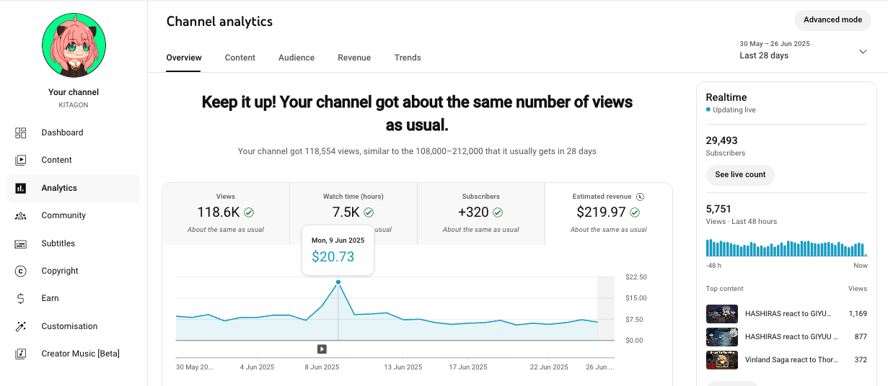Click clock icon beside Estimated revenue
888x386 pixels.
(640, 197)
